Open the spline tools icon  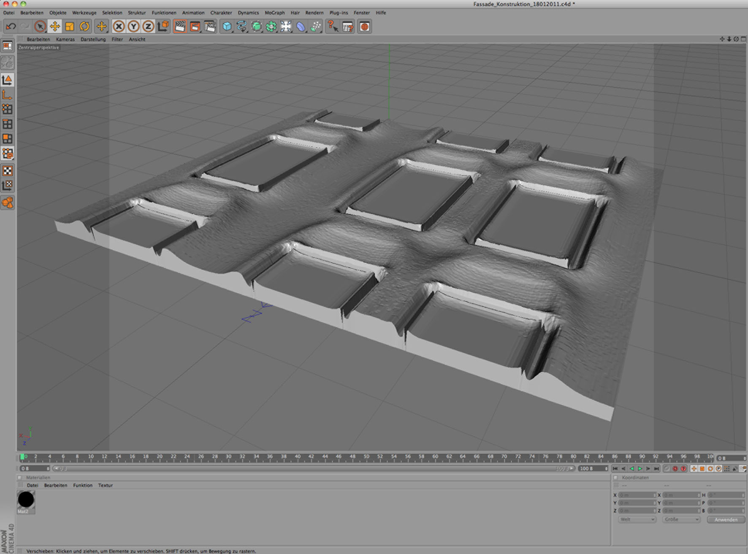coord(242,27)
